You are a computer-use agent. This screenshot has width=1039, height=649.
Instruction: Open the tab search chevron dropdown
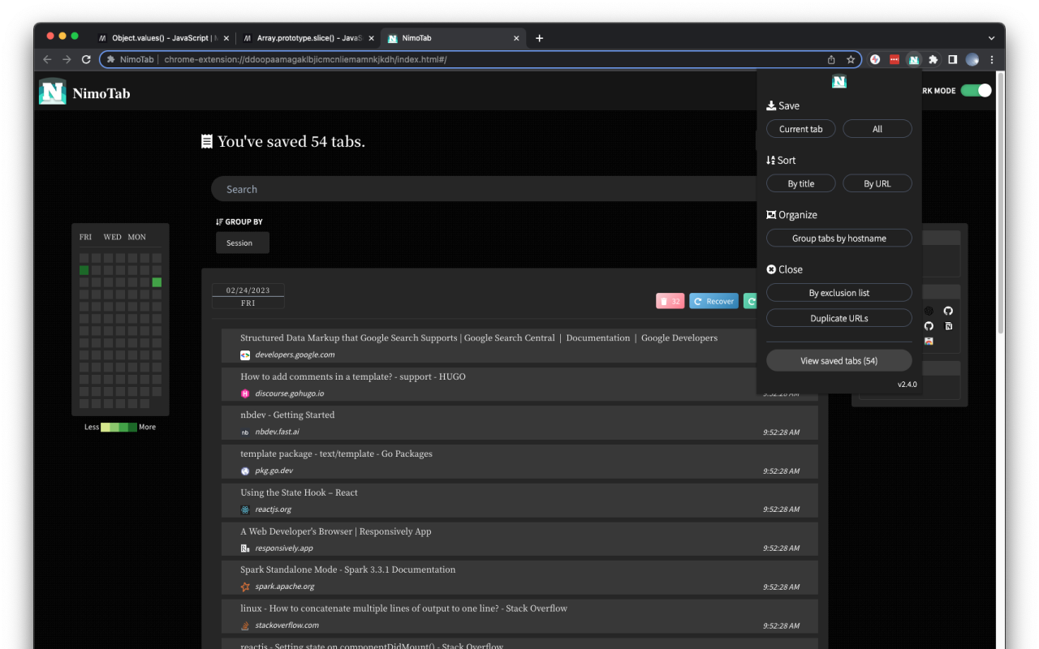click(991, 38)
